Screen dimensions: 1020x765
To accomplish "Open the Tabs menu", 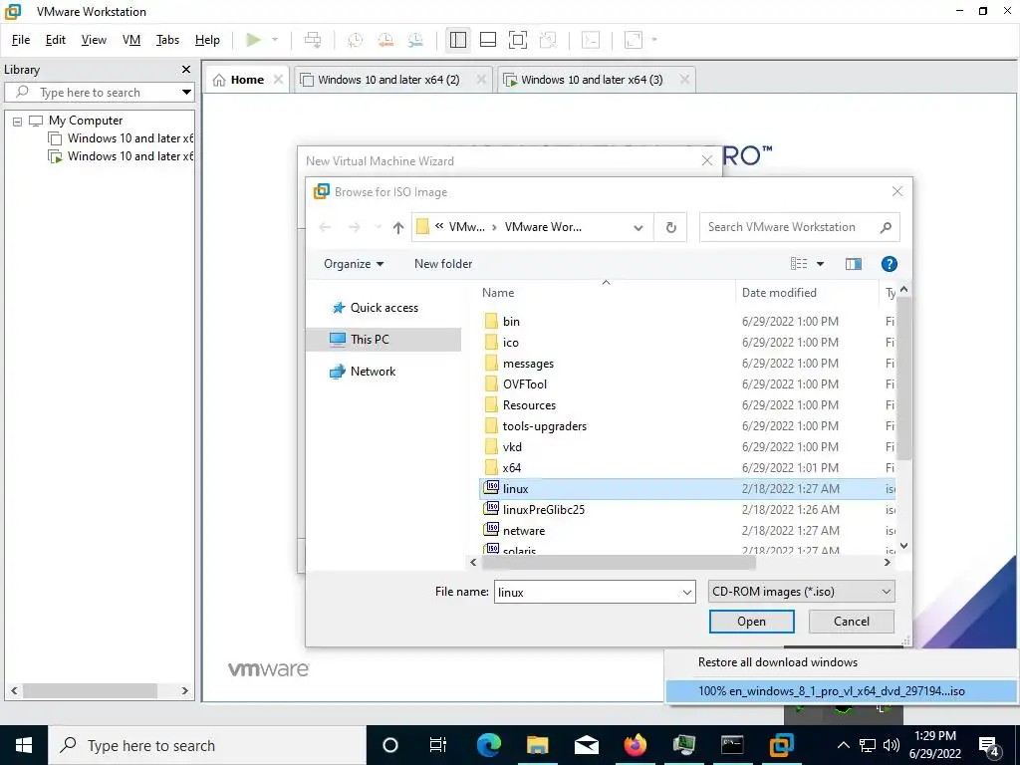I will (167, 40).
